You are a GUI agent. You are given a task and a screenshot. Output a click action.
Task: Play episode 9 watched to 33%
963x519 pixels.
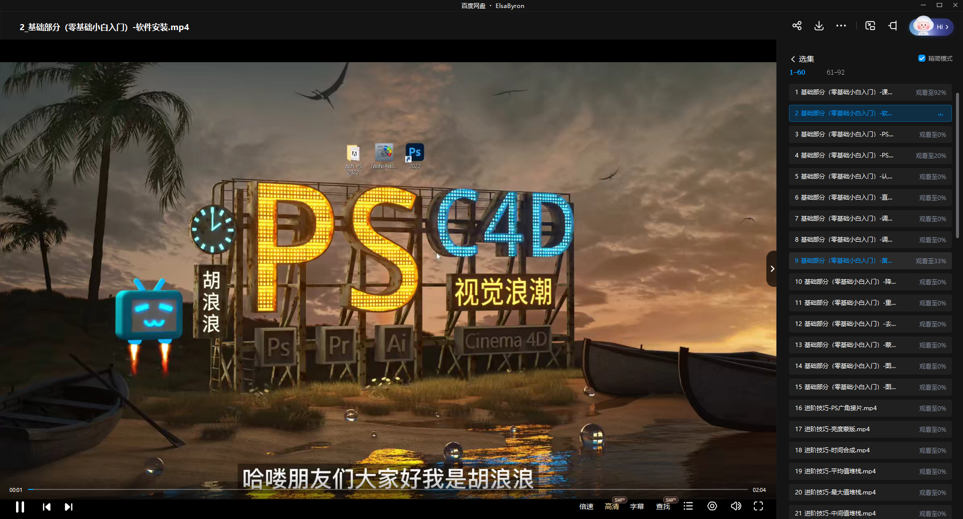(870, 261)
